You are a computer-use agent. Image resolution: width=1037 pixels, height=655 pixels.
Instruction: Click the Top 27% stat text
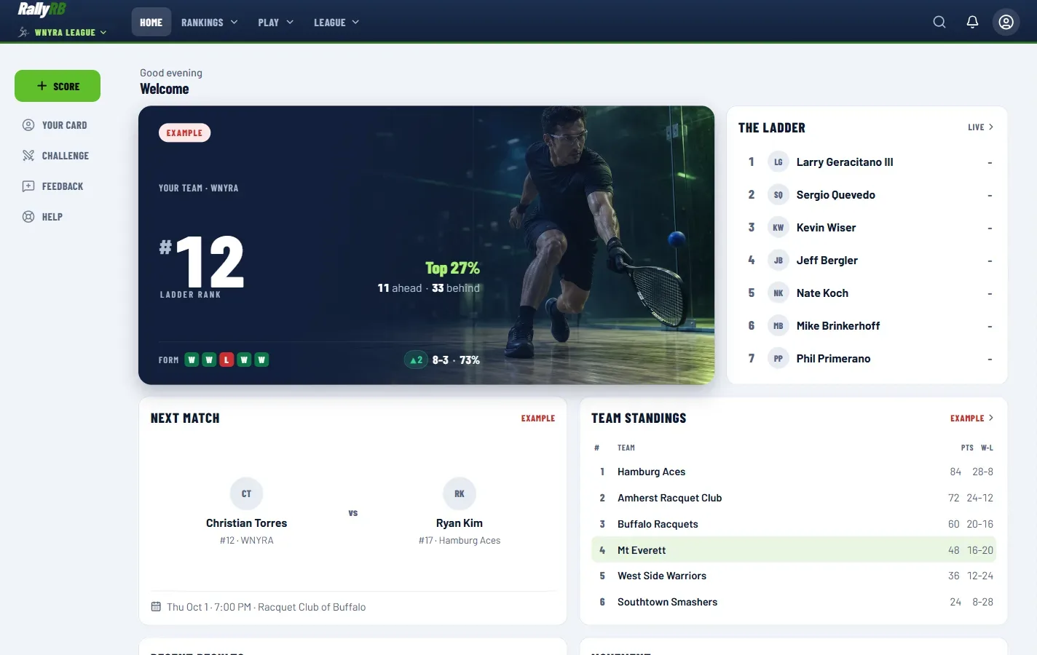(x=452, y=269)
